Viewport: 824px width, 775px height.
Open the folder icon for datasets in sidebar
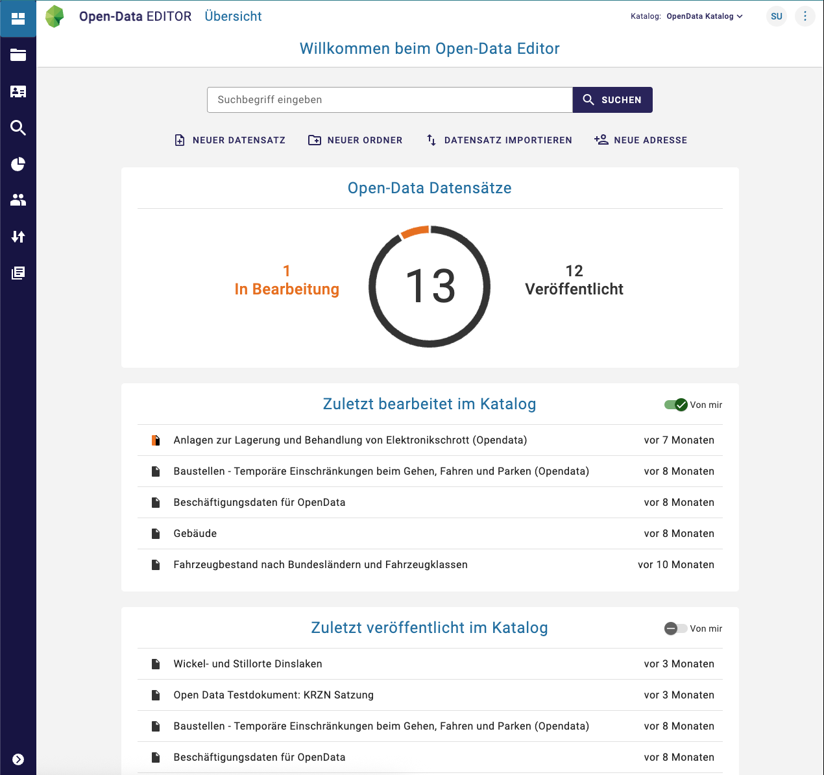click(18, 55)
